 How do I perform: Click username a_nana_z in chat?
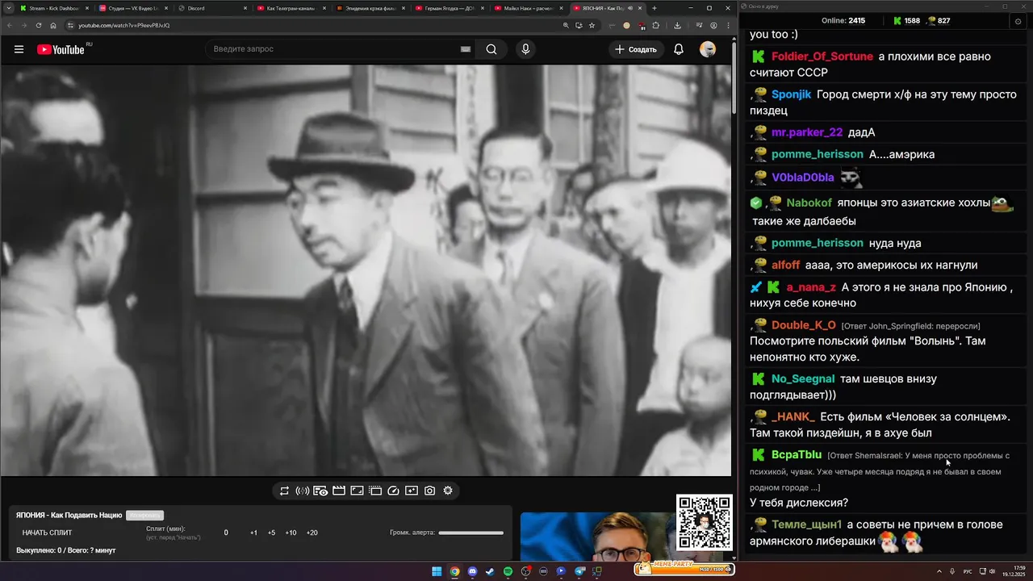pyautogui.click(x=811, y=287)
